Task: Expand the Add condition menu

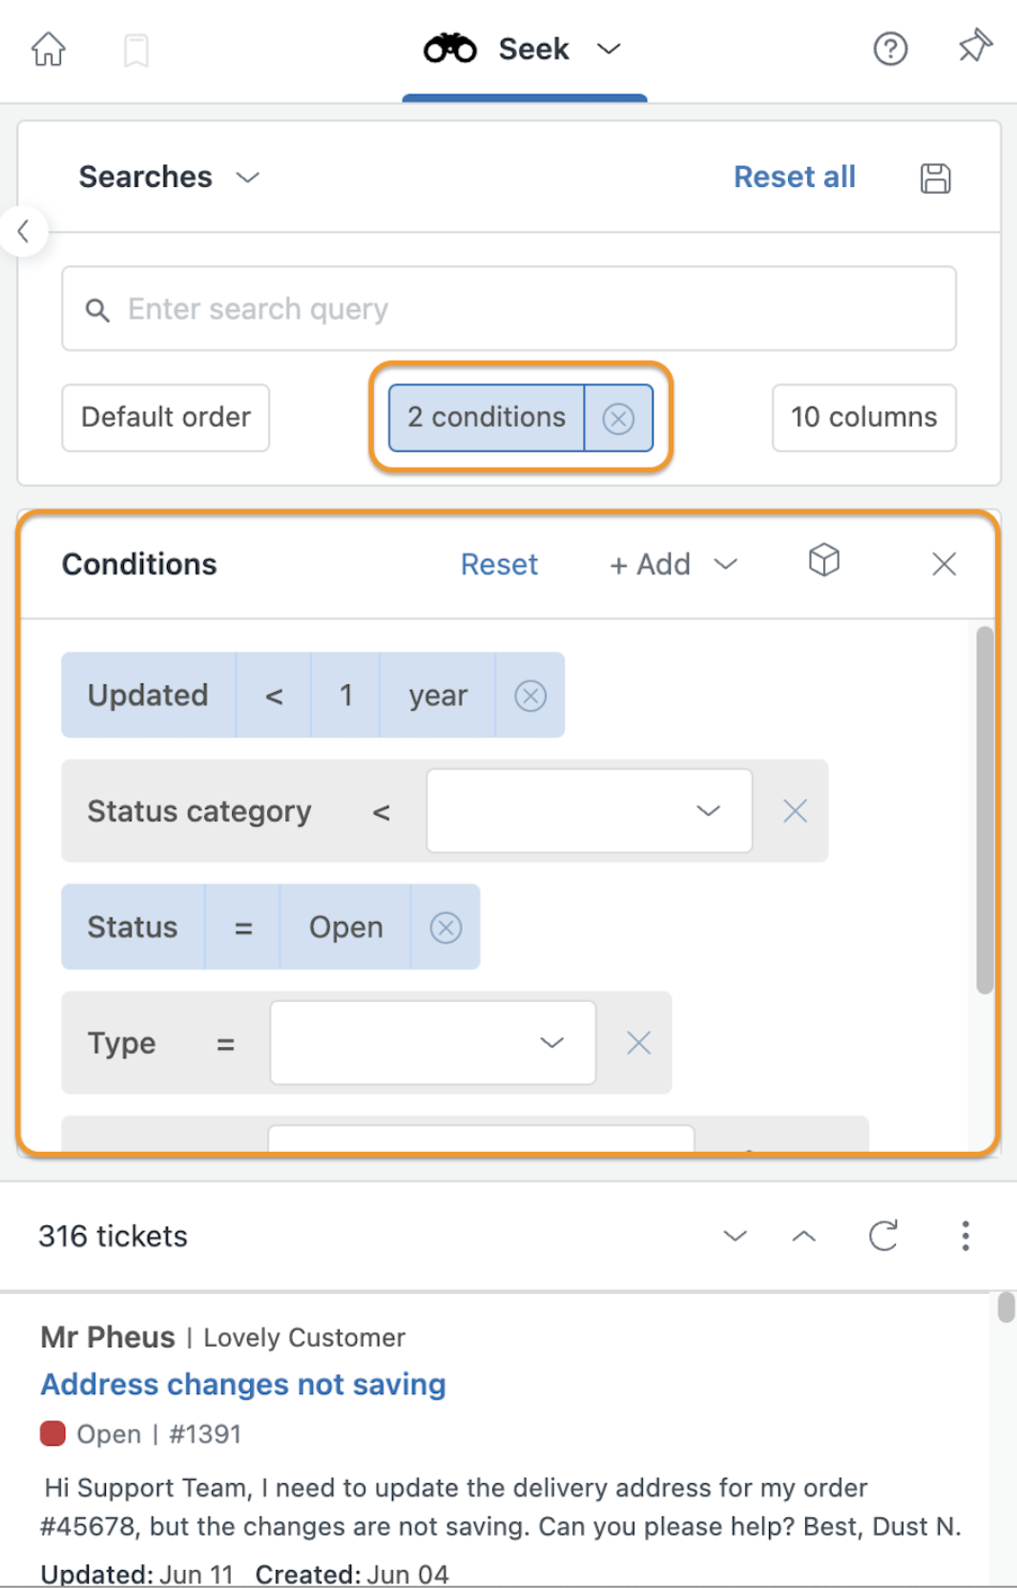Action: [674, 564]
